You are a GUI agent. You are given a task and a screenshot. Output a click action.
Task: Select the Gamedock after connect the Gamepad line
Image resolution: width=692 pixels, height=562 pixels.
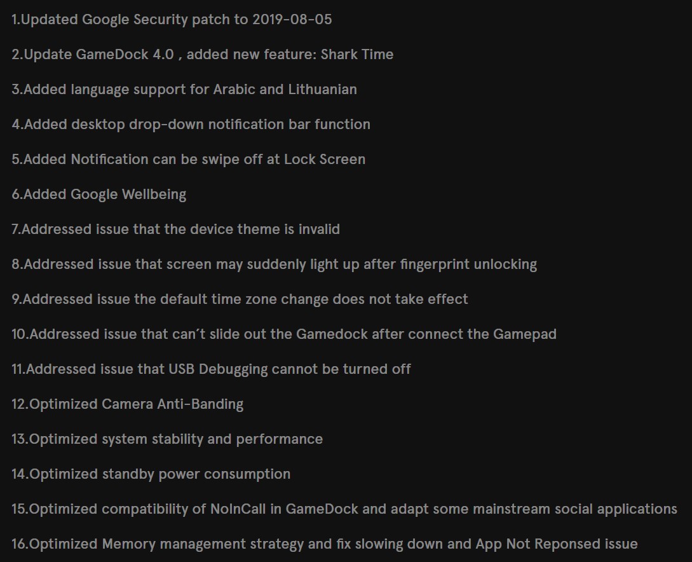[284, 334]
